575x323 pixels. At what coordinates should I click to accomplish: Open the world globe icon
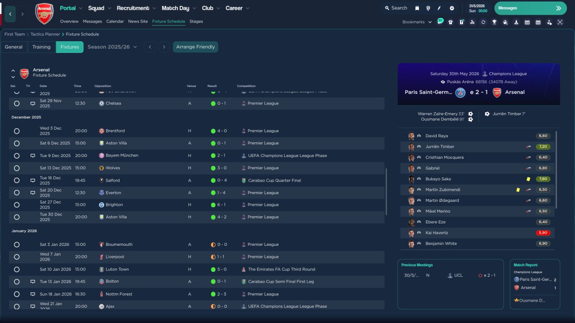pos(428,8)
